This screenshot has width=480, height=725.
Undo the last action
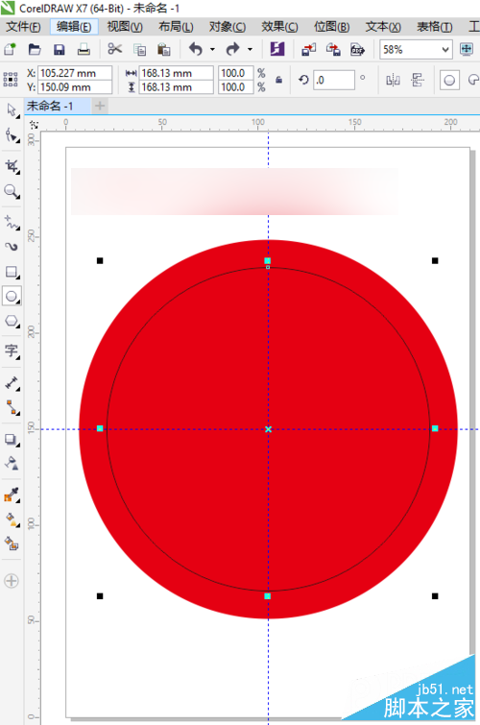point(196,49)
